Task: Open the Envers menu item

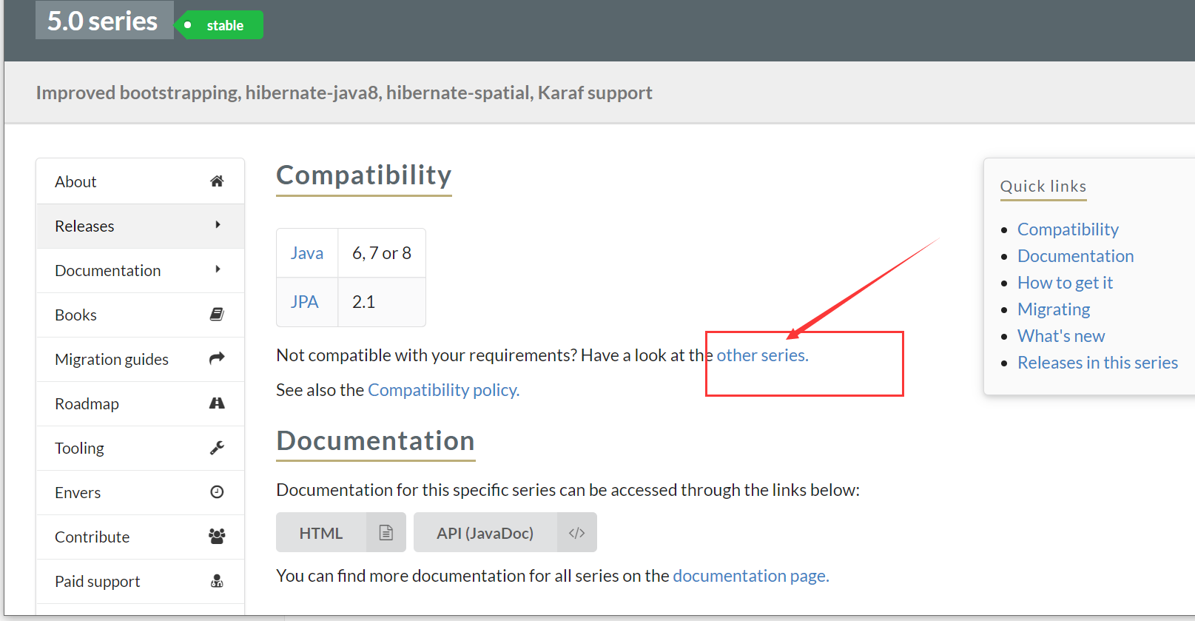Action: 140,492
